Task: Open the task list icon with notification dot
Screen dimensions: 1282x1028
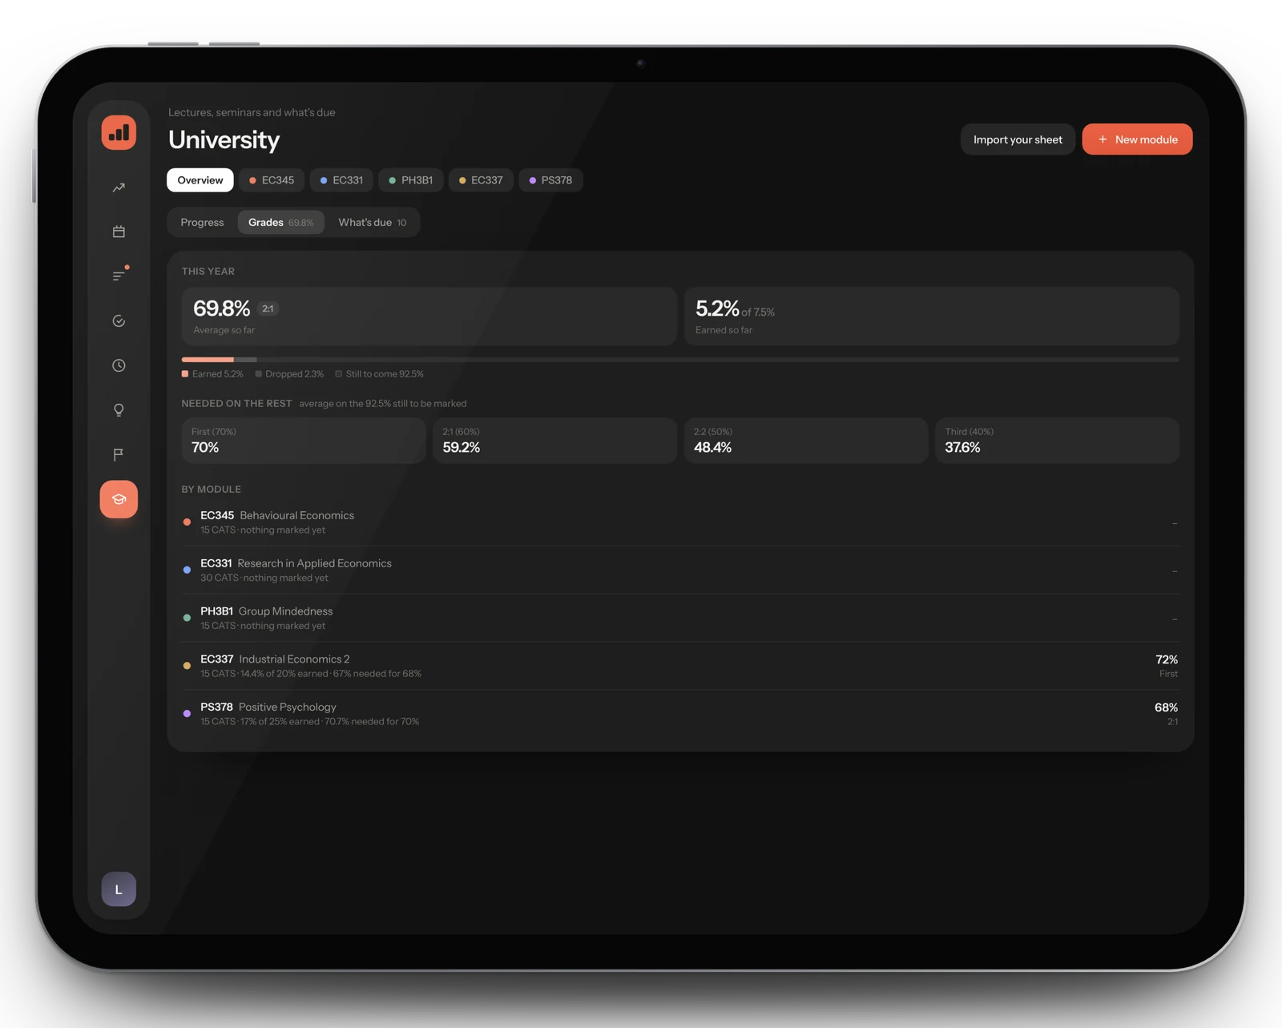Action: [x=119, y=275]
